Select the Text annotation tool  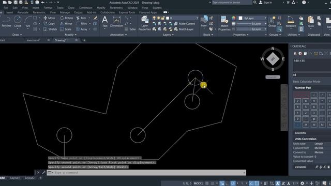pos(104,22)
